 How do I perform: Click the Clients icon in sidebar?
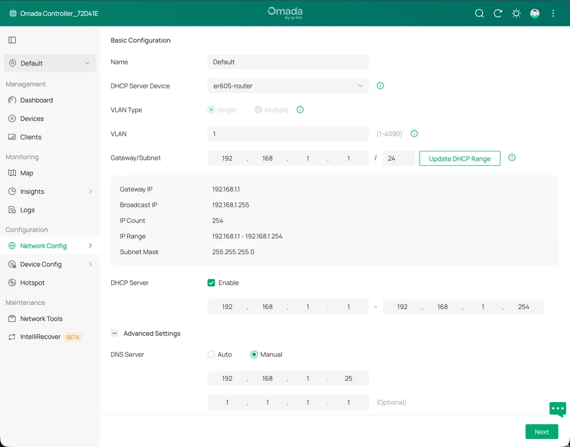click(x=12, y=137)
